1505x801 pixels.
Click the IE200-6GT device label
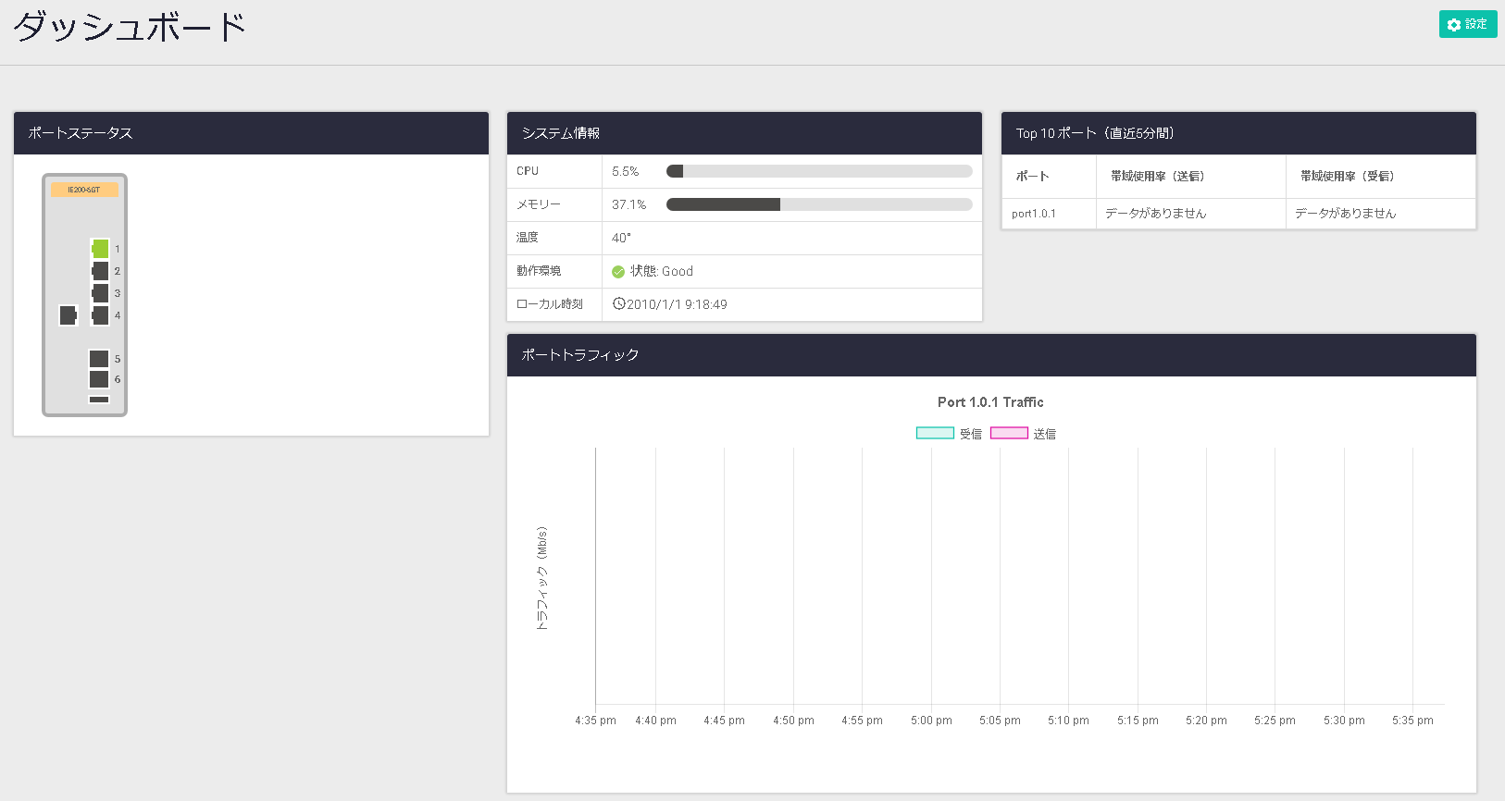coord(84,190)
